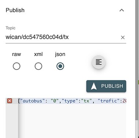
Task: Select the json payload format radio button
Action: click(60, 66)
